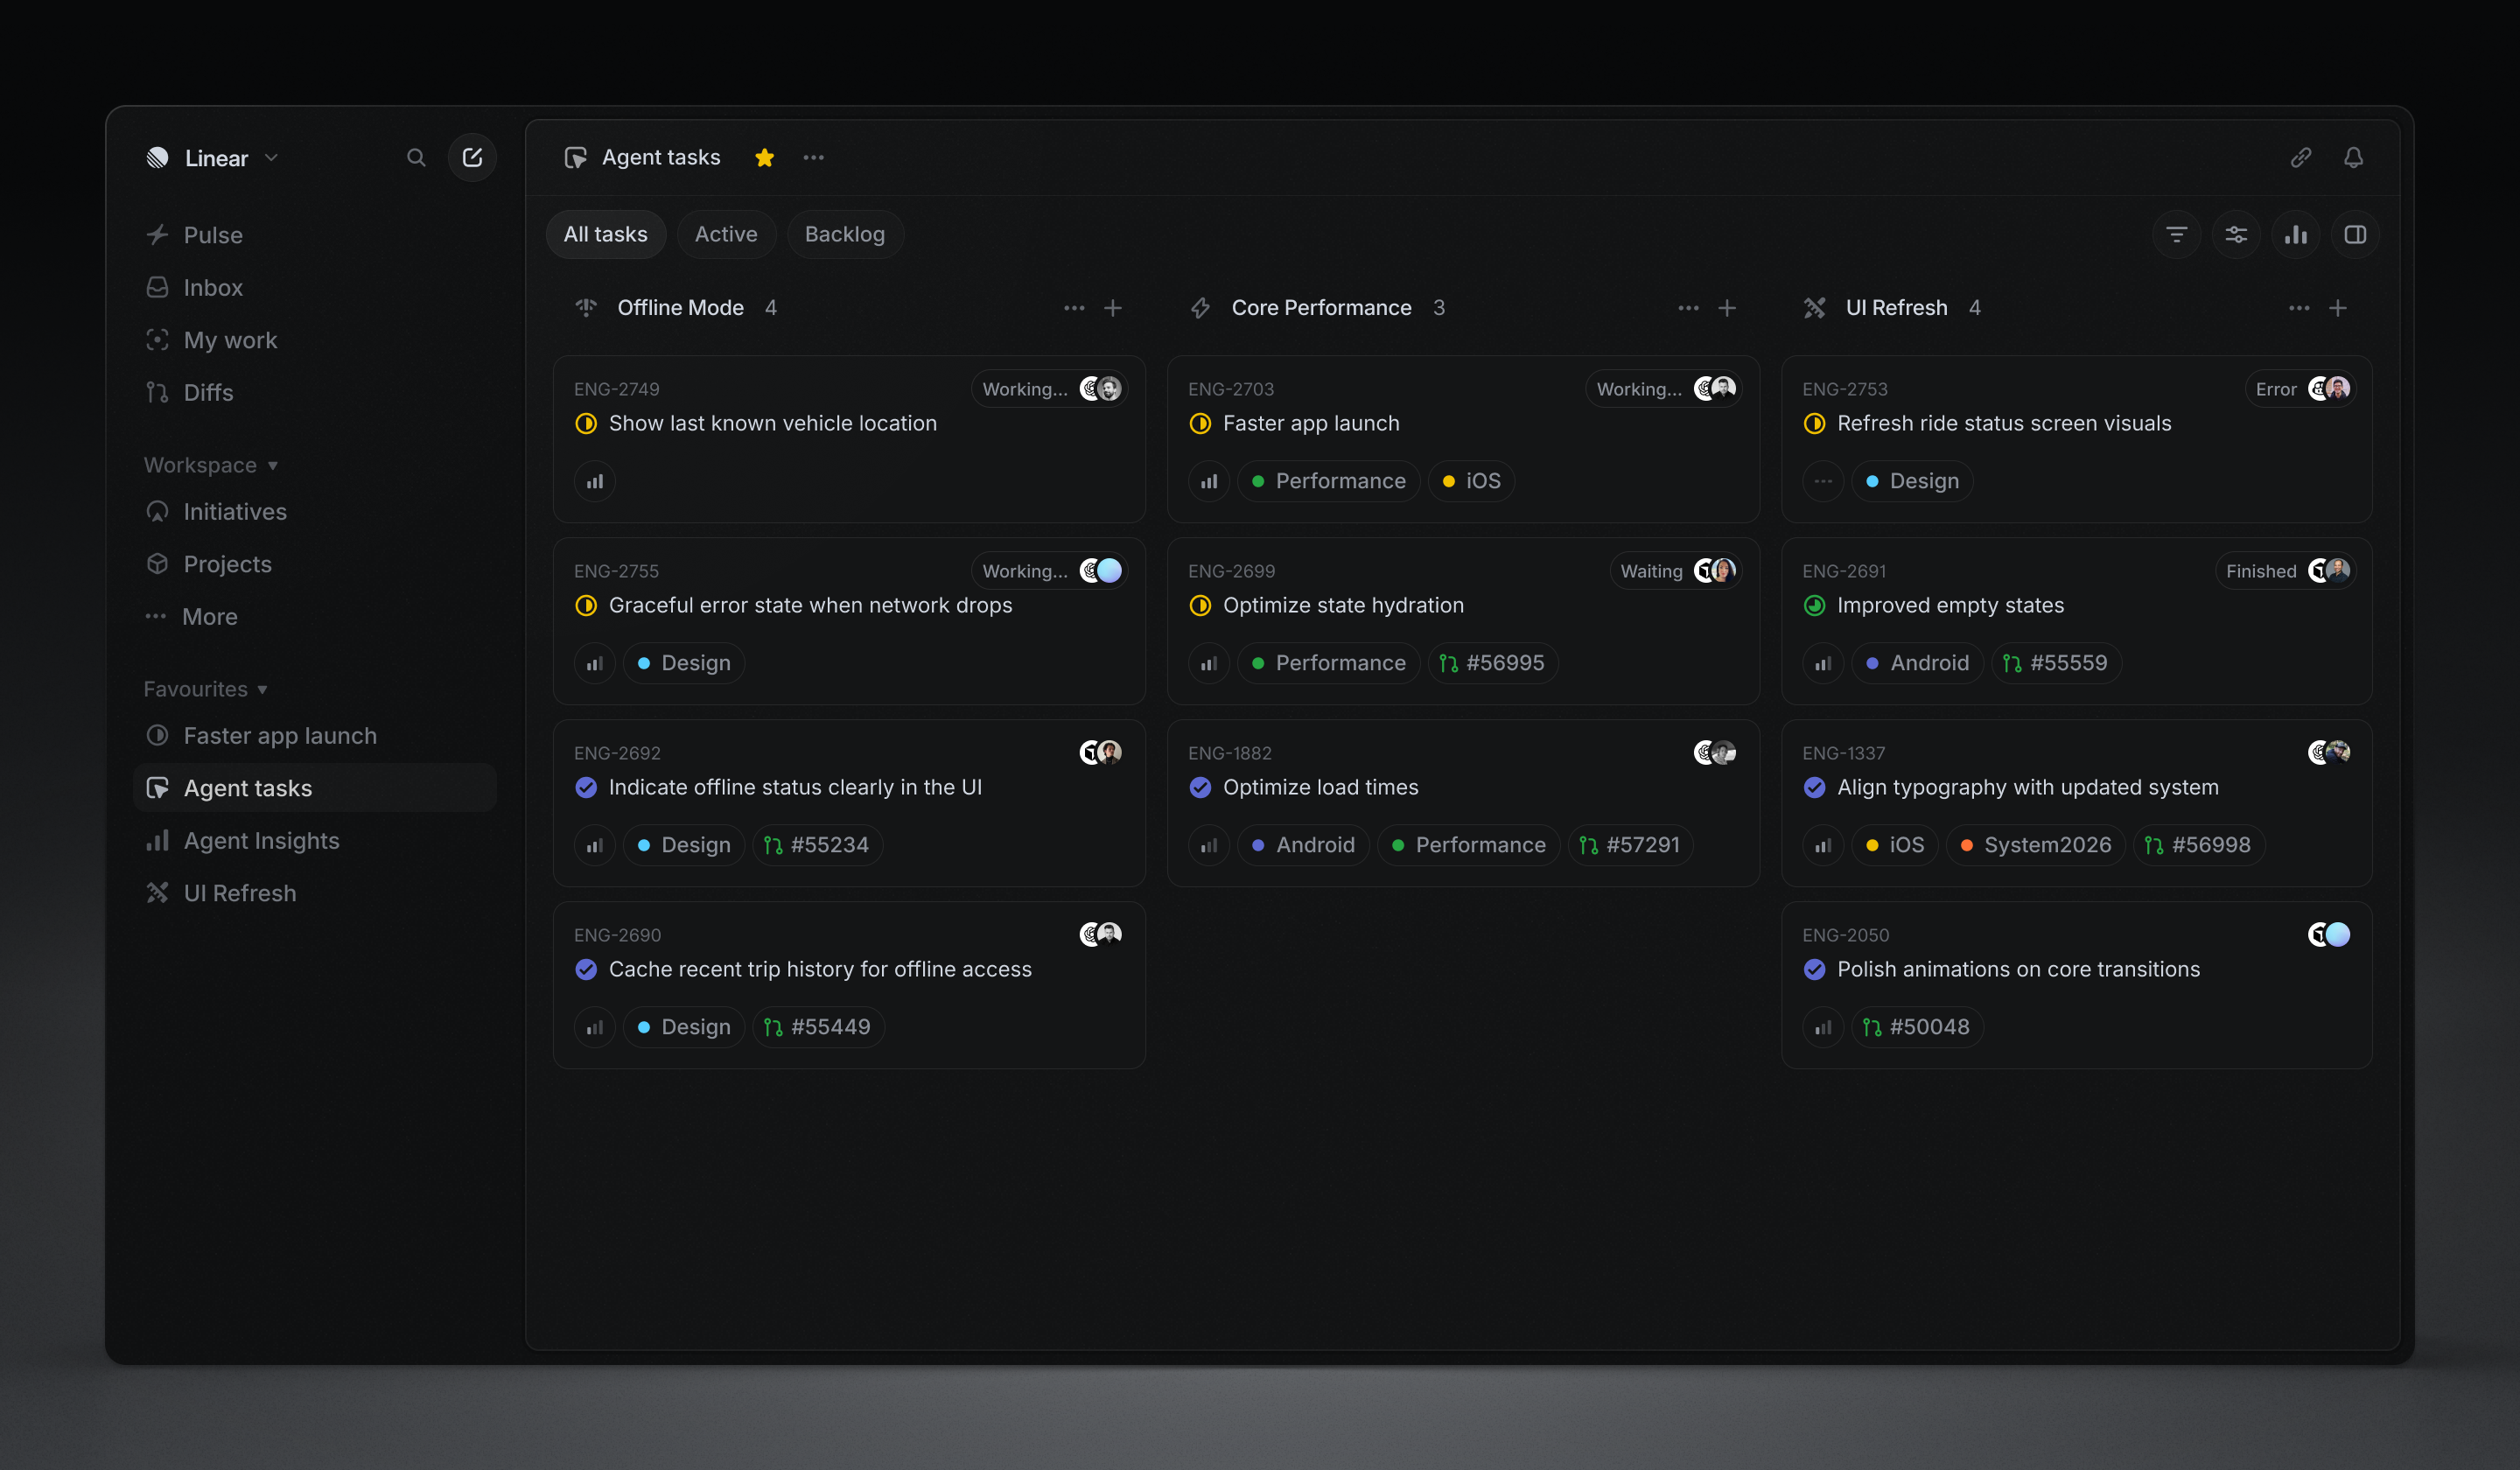2520x1470 pixels.
Task: Open notifications bell icon
Action: (2353, 158)
